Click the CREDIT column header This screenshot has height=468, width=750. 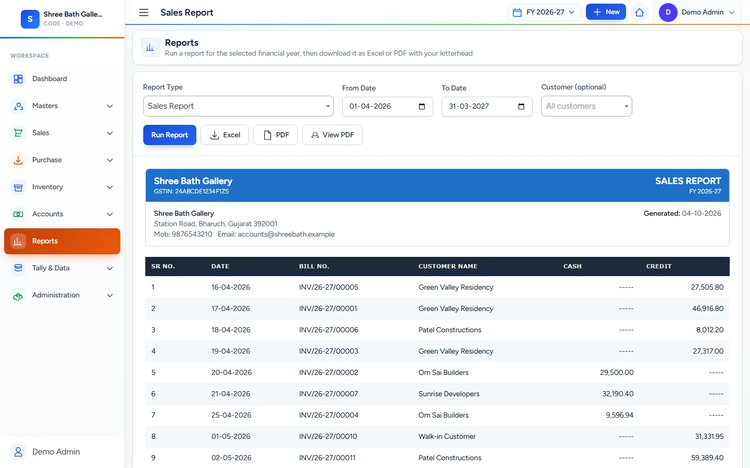(659, 266)
